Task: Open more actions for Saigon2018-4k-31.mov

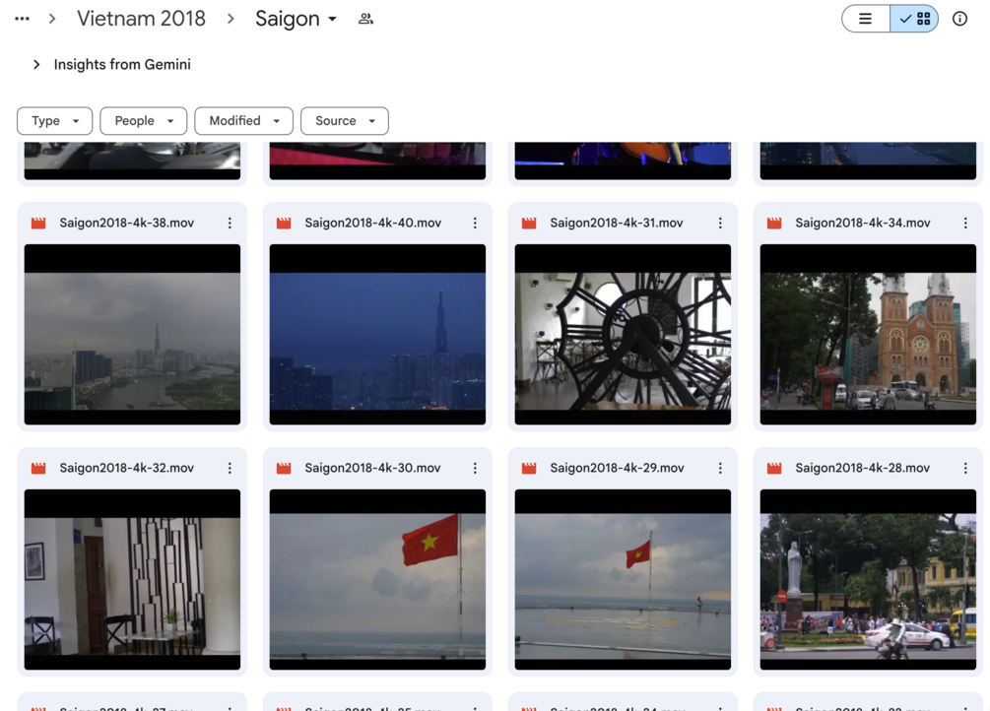Action: [x=720, y=223]
